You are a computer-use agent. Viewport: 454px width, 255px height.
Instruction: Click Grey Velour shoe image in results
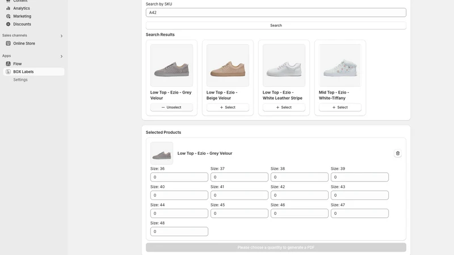pos(171,65)
